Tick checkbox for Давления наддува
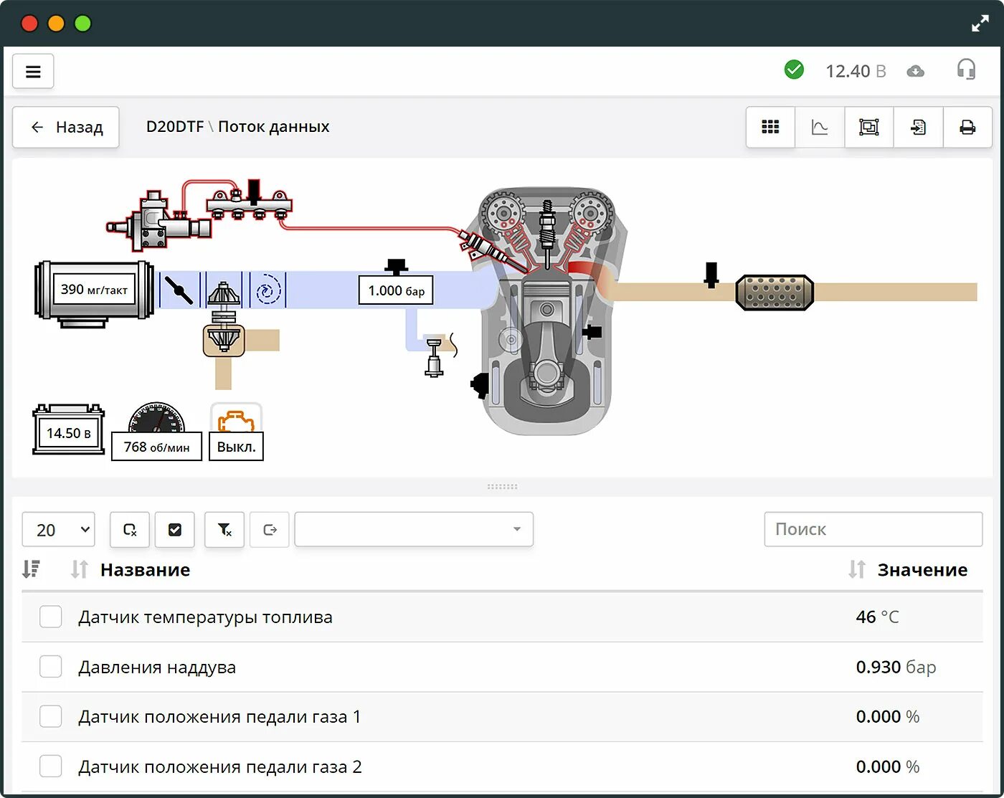 click(x=50, y=667)
